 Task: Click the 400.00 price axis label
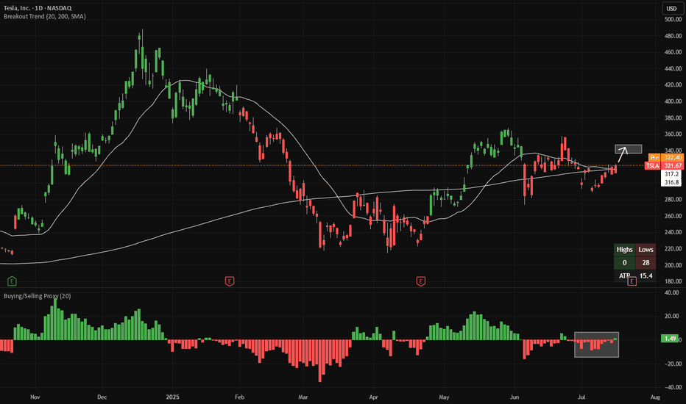pyautogui.click(x=673, y=101)
